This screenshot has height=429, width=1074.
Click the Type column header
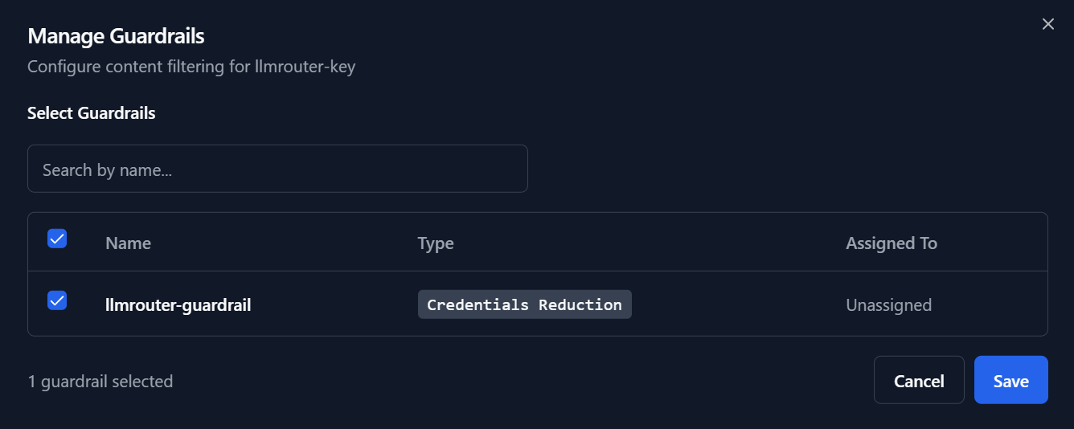click(x=436, y=243)
